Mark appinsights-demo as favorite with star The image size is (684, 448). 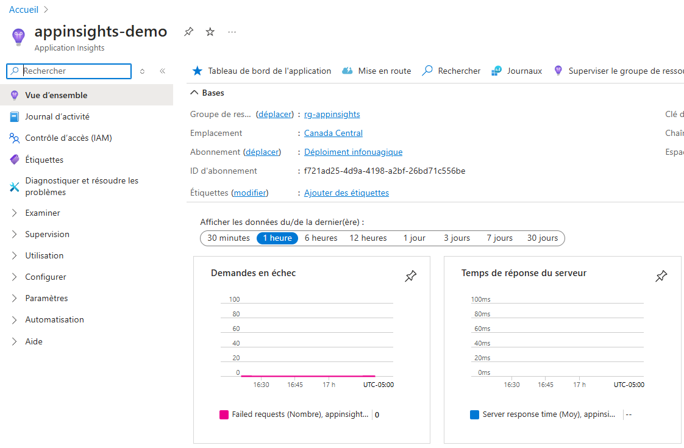[x=210, y=32]
